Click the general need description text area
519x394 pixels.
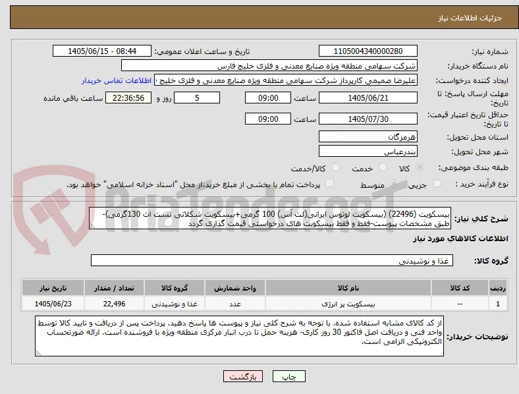tap(270, 219)
